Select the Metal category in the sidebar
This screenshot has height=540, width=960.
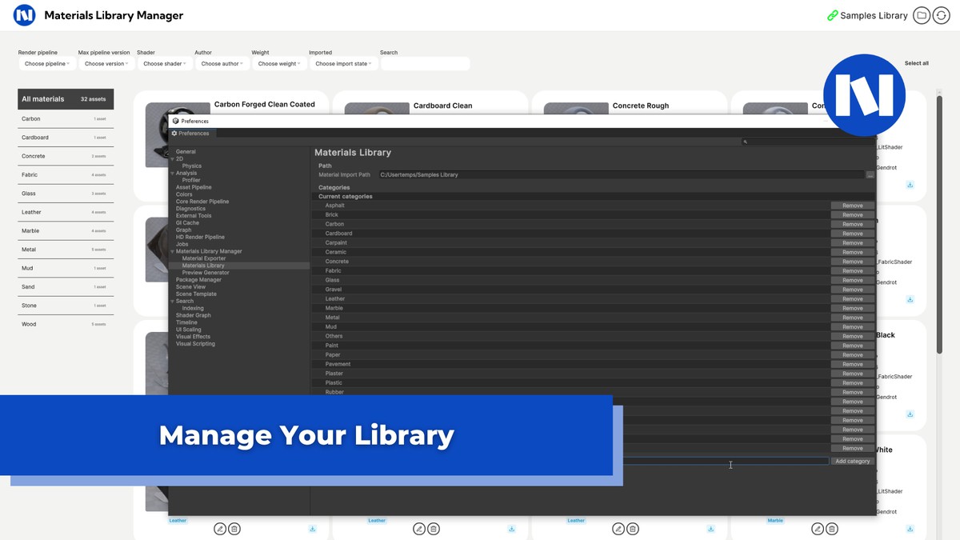point(66,250)
